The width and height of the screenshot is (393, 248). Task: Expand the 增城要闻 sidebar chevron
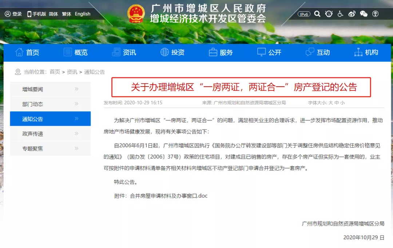coord(76,89)
